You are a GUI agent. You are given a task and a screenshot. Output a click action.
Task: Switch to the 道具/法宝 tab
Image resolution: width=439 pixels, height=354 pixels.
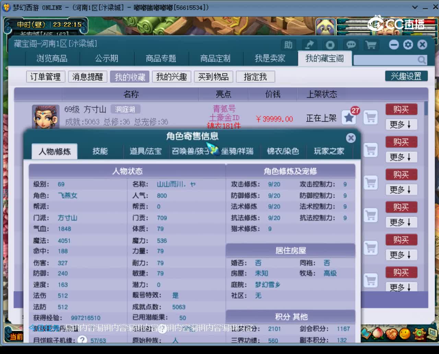point(145,151)
